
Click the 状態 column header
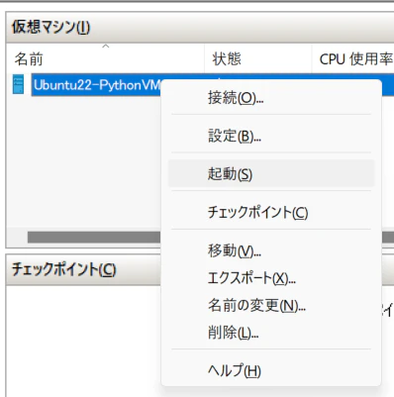coord(257,58)
